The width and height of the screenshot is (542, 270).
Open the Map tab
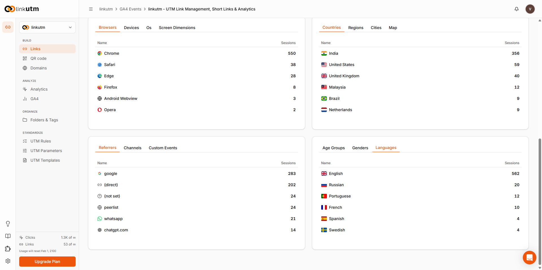coord(393,28)
